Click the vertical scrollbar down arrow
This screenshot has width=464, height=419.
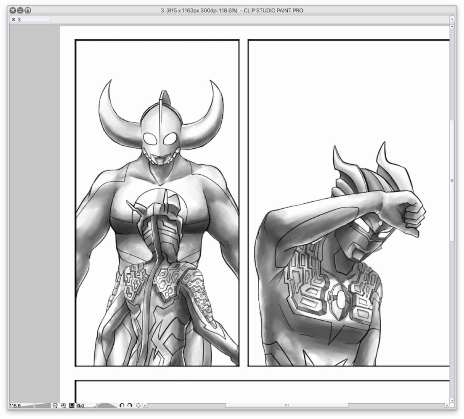pyautogui.click(x=452, y=400)
